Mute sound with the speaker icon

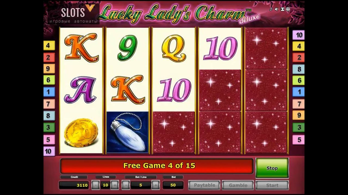(276, 9)
